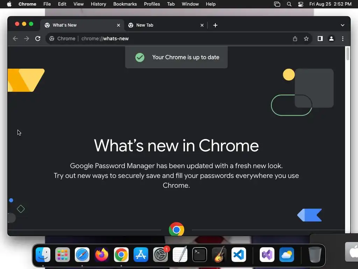Open Visual Studio from the Dock

[267, 255]
